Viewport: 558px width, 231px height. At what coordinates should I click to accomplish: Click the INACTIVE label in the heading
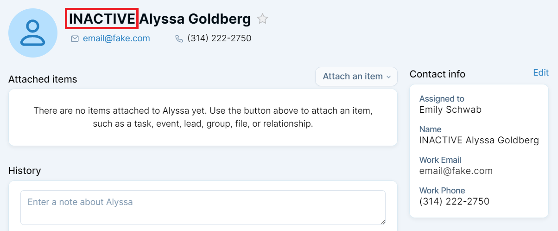(102, 19)
